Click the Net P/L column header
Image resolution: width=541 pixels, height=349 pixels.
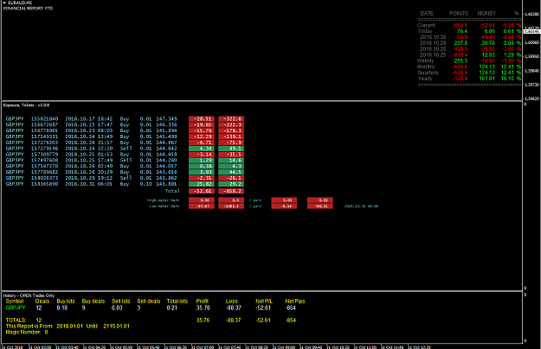pyautogui.click(x=264, y=301)
